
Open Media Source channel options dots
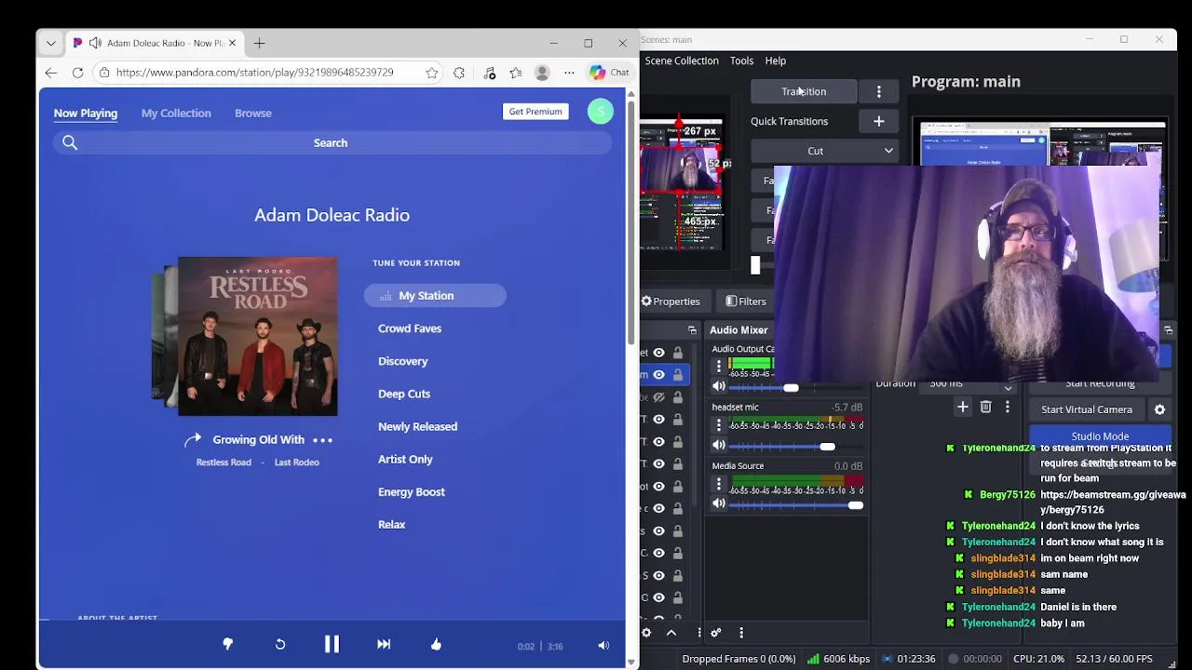pyautogui.click(x=719, y=485)
